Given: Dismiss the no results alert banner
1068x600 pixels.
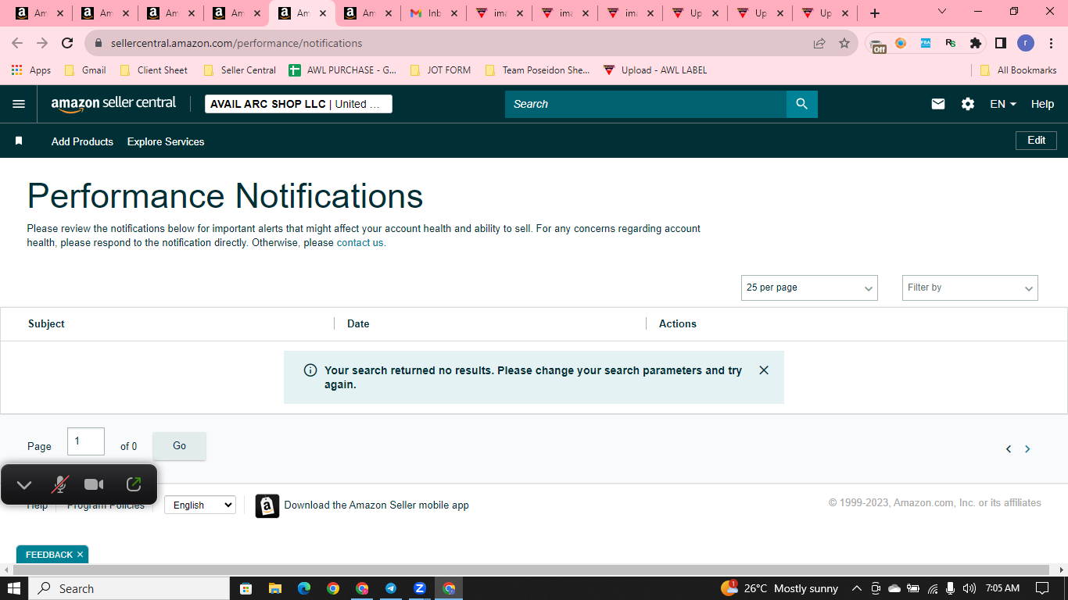Looking at the screenshot, I should [x=764, y=370].
